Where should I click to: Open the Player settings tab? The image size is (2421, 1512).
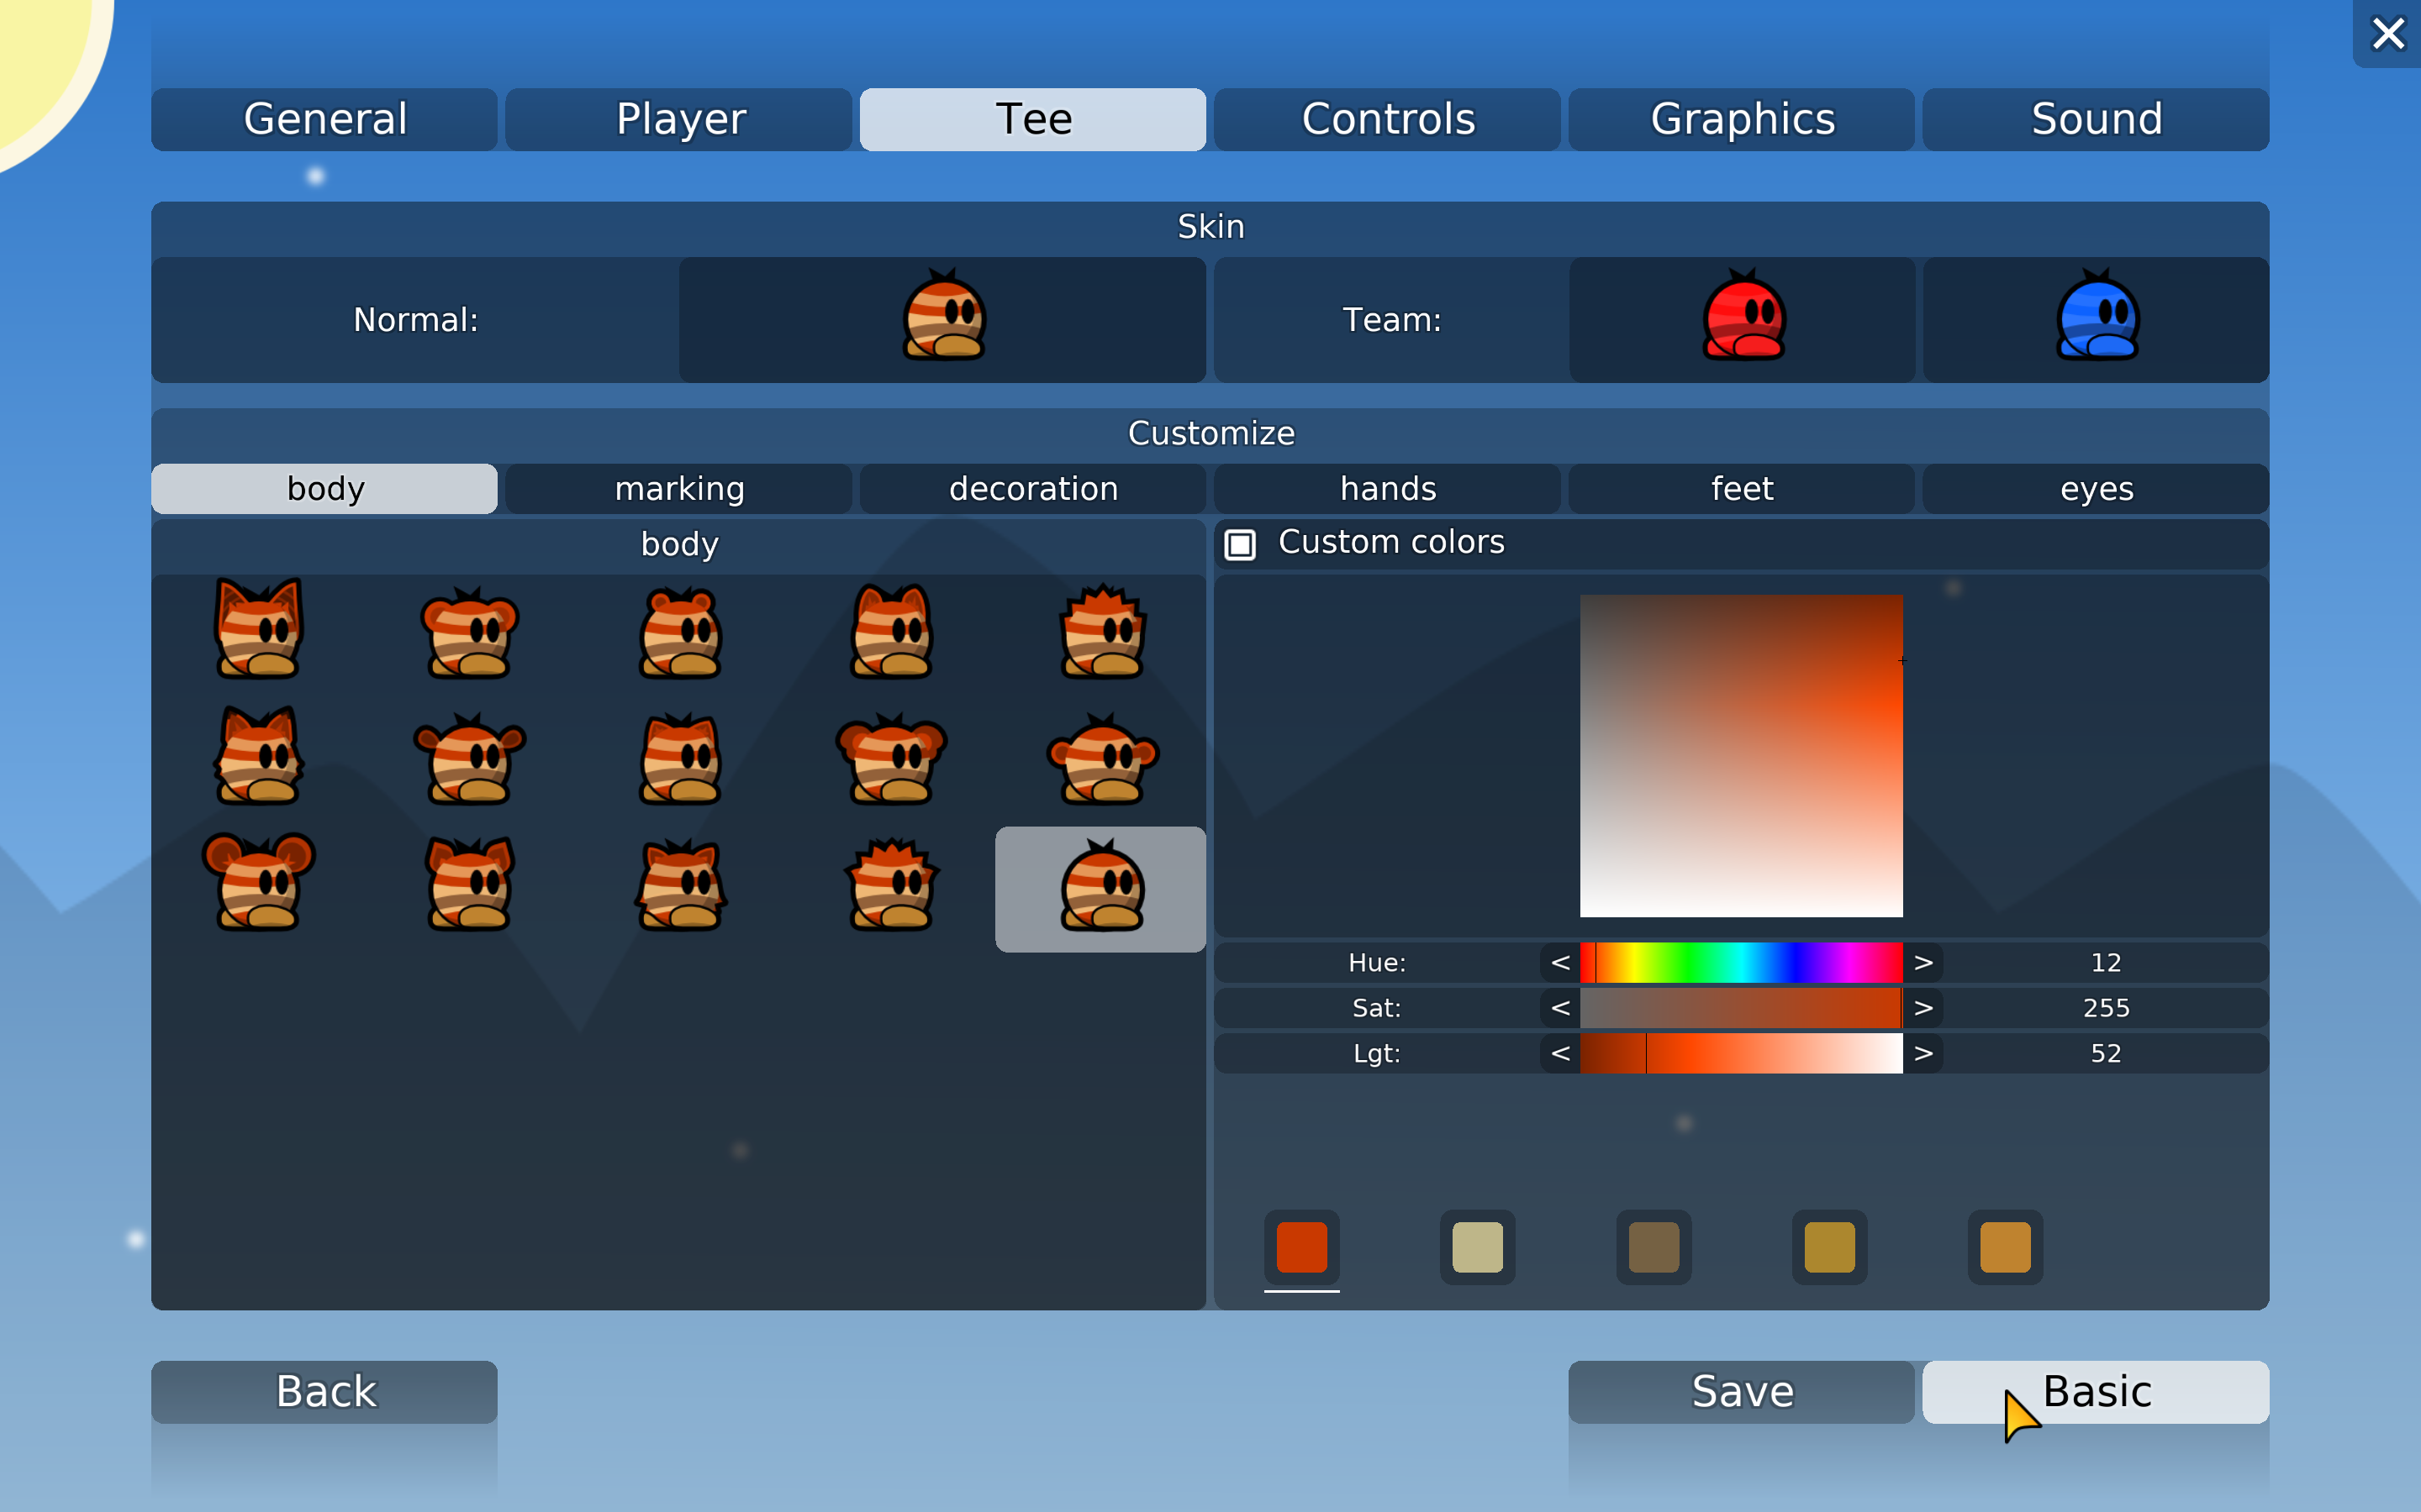click(679, 119)
